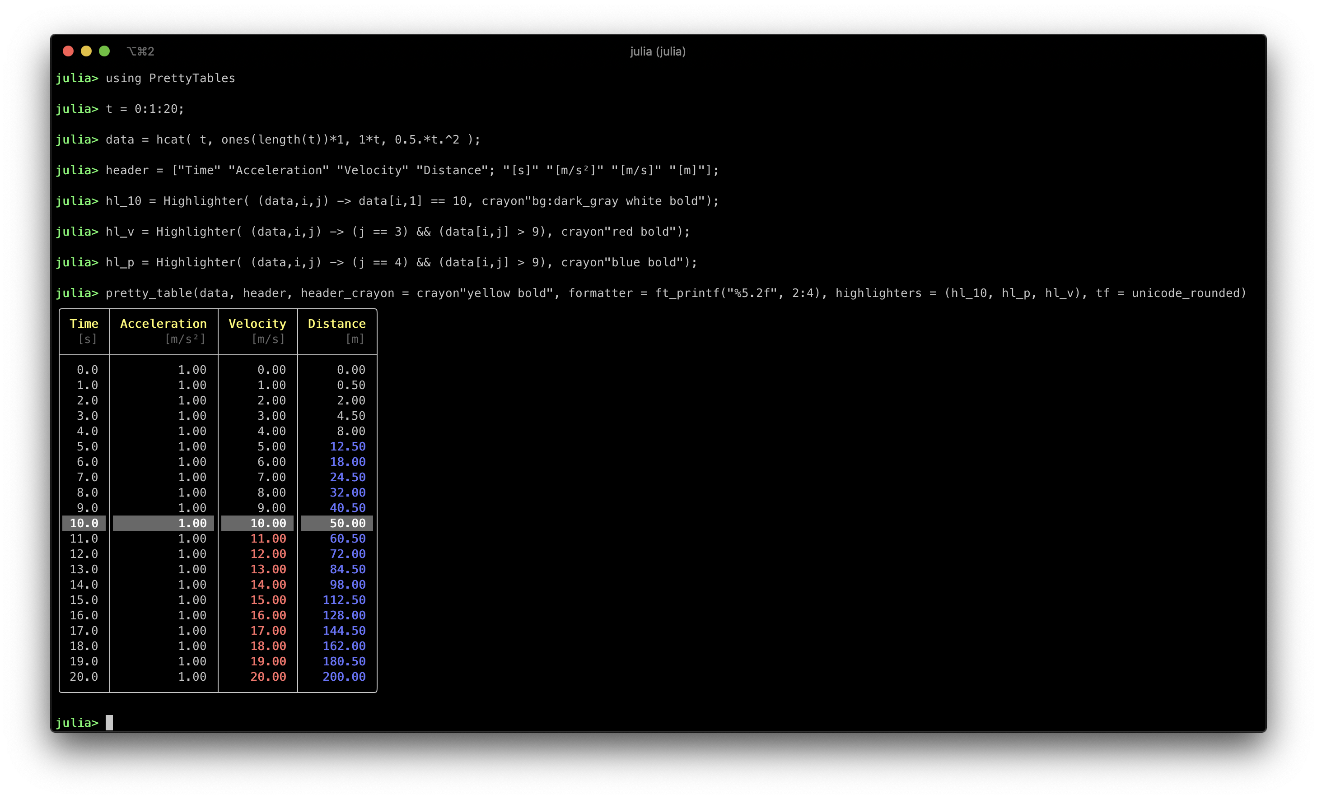
Task: Click the red 11.00 velocity value
Action: [x=268, y=539]
